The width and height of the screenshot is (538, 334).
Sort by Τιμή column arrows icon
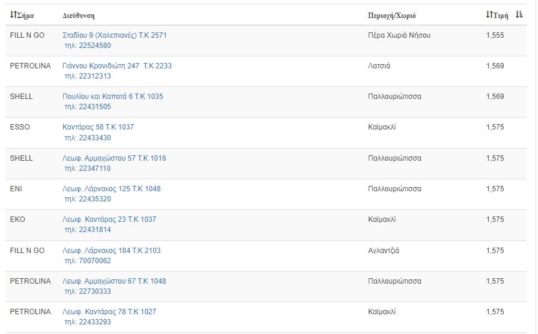click(x=489, y=15)
